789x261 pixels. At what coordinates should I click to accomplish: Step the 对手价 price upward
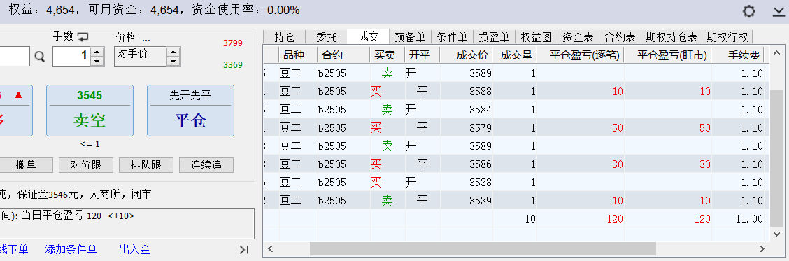tap(173, 51)
